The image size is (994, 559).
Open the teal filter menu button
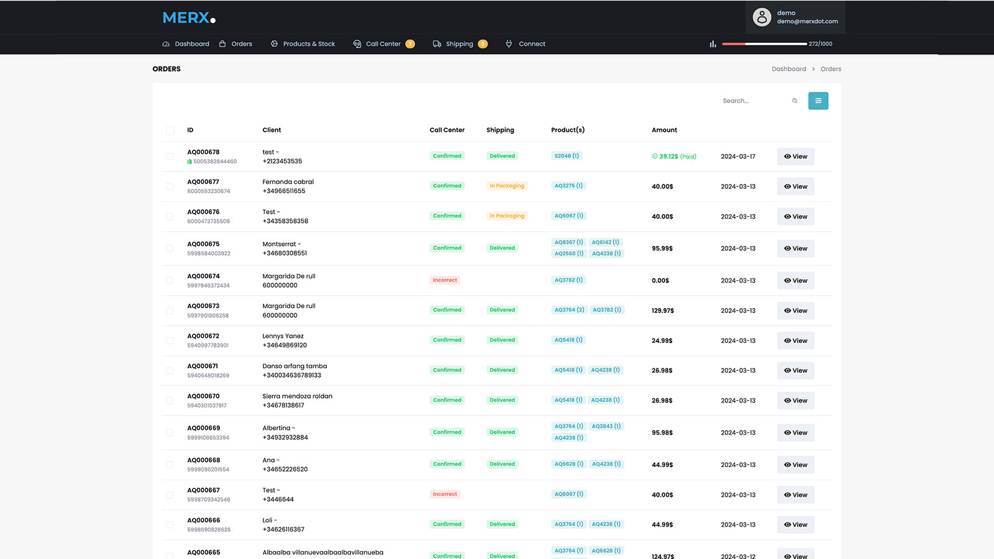pos(818,101)
